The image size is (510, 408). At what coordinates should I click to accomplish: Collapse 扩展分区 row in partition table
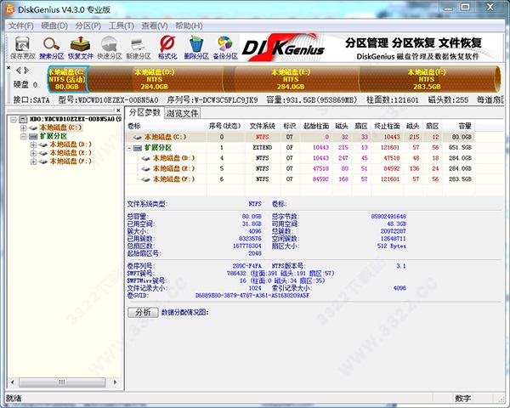click(x=129, y=148)
